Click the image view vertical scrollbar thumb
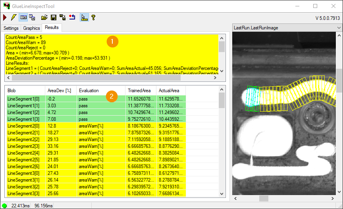343x209 pixels. [339, 81]
